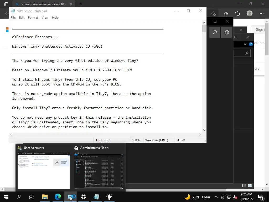Add this page to favorites star icon

[213, 13]
